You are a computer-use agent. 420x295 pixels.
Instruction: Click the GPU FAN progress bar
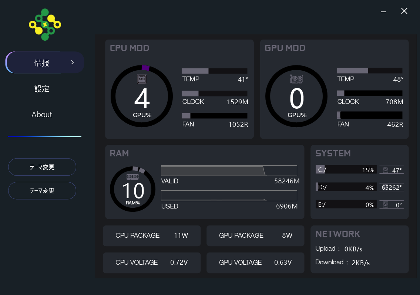(369, 115)
